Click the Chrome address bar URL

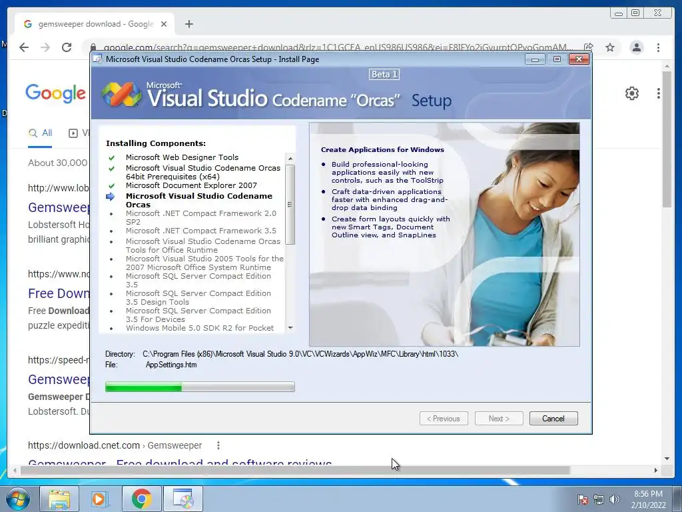[x=338, y=47]
